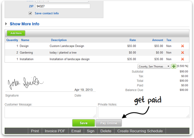The width and height of the screenshot is (194, 138).
Task: Delete the Installation line item
Action: [183, 59]
